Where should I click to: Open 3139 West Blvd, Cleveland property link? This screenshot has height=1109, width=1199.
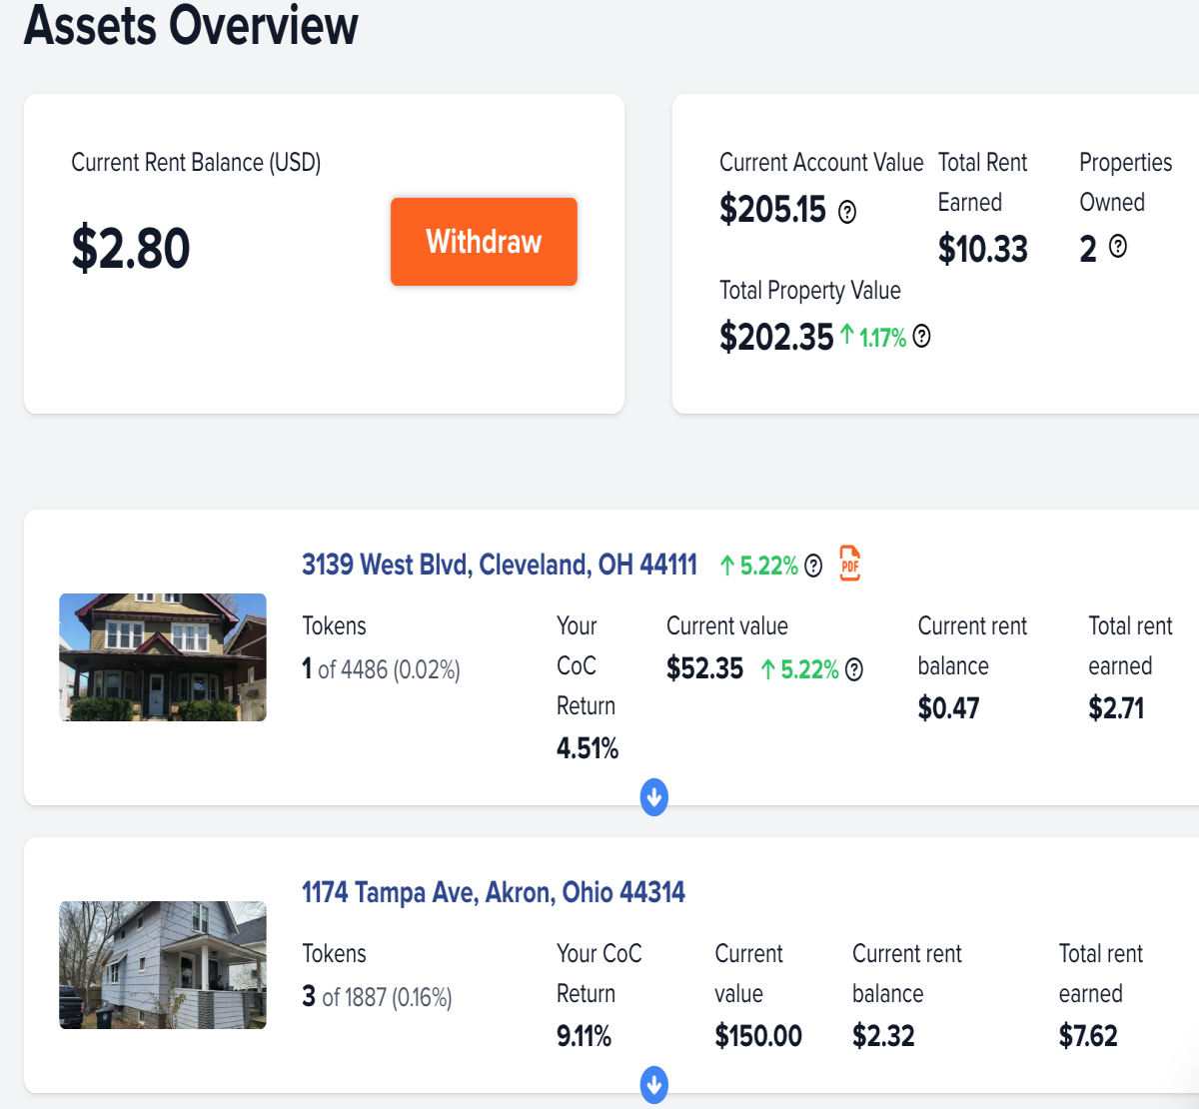[x=500, y=564]
